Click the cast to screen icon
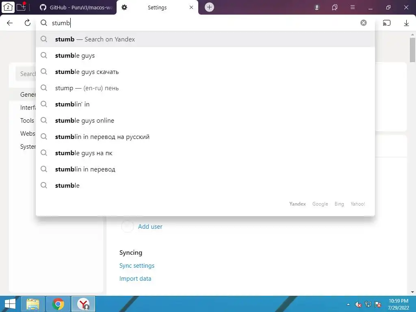 (x=387, y=23)
